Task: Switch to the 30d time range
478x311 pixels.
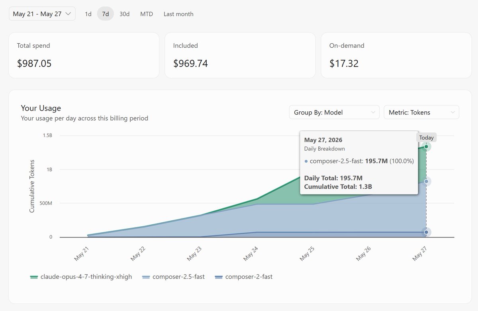Action: 125,14
